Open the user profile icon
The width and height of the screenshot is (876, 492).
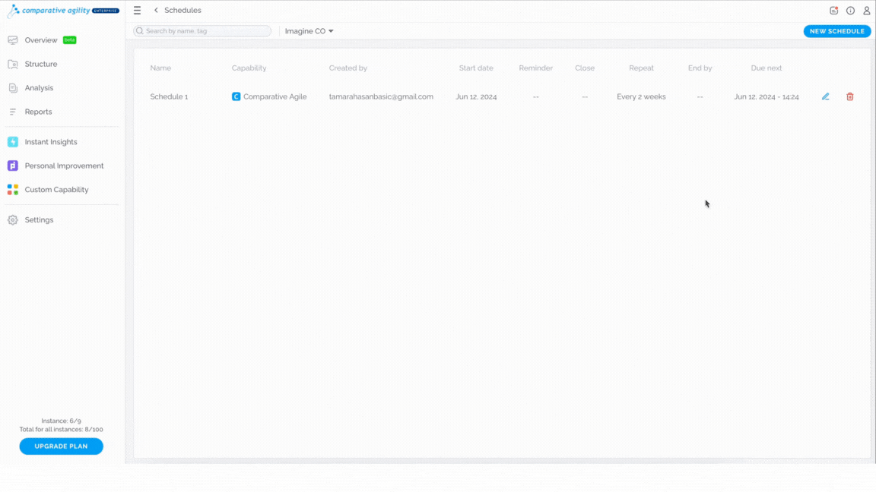tap(867, 10)
